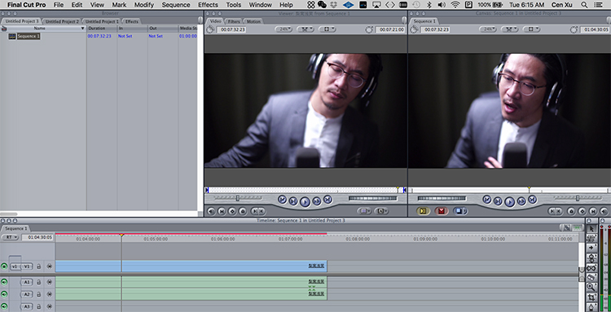Open the Canvas zoom percentage dropdown
This screenshot has height=312, width=611.
point(487,29)
